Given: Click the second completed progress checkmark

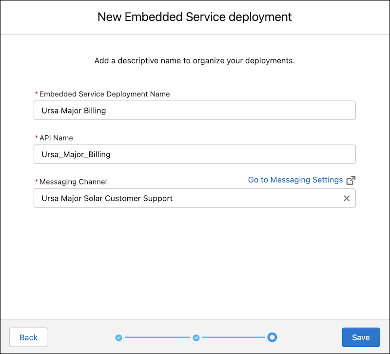Looking at the screenshot, I should (196, 337).
